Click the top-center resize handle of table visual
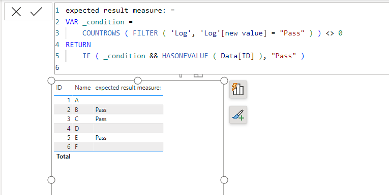The height and width of the screenshot is (195, 389). coord(138,81)
